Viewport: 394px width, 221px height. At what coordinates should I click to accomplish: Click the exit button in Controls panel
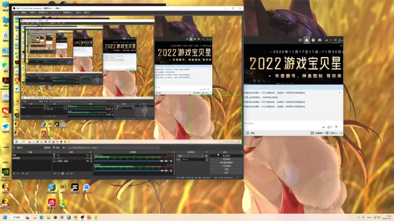point(227,173)
